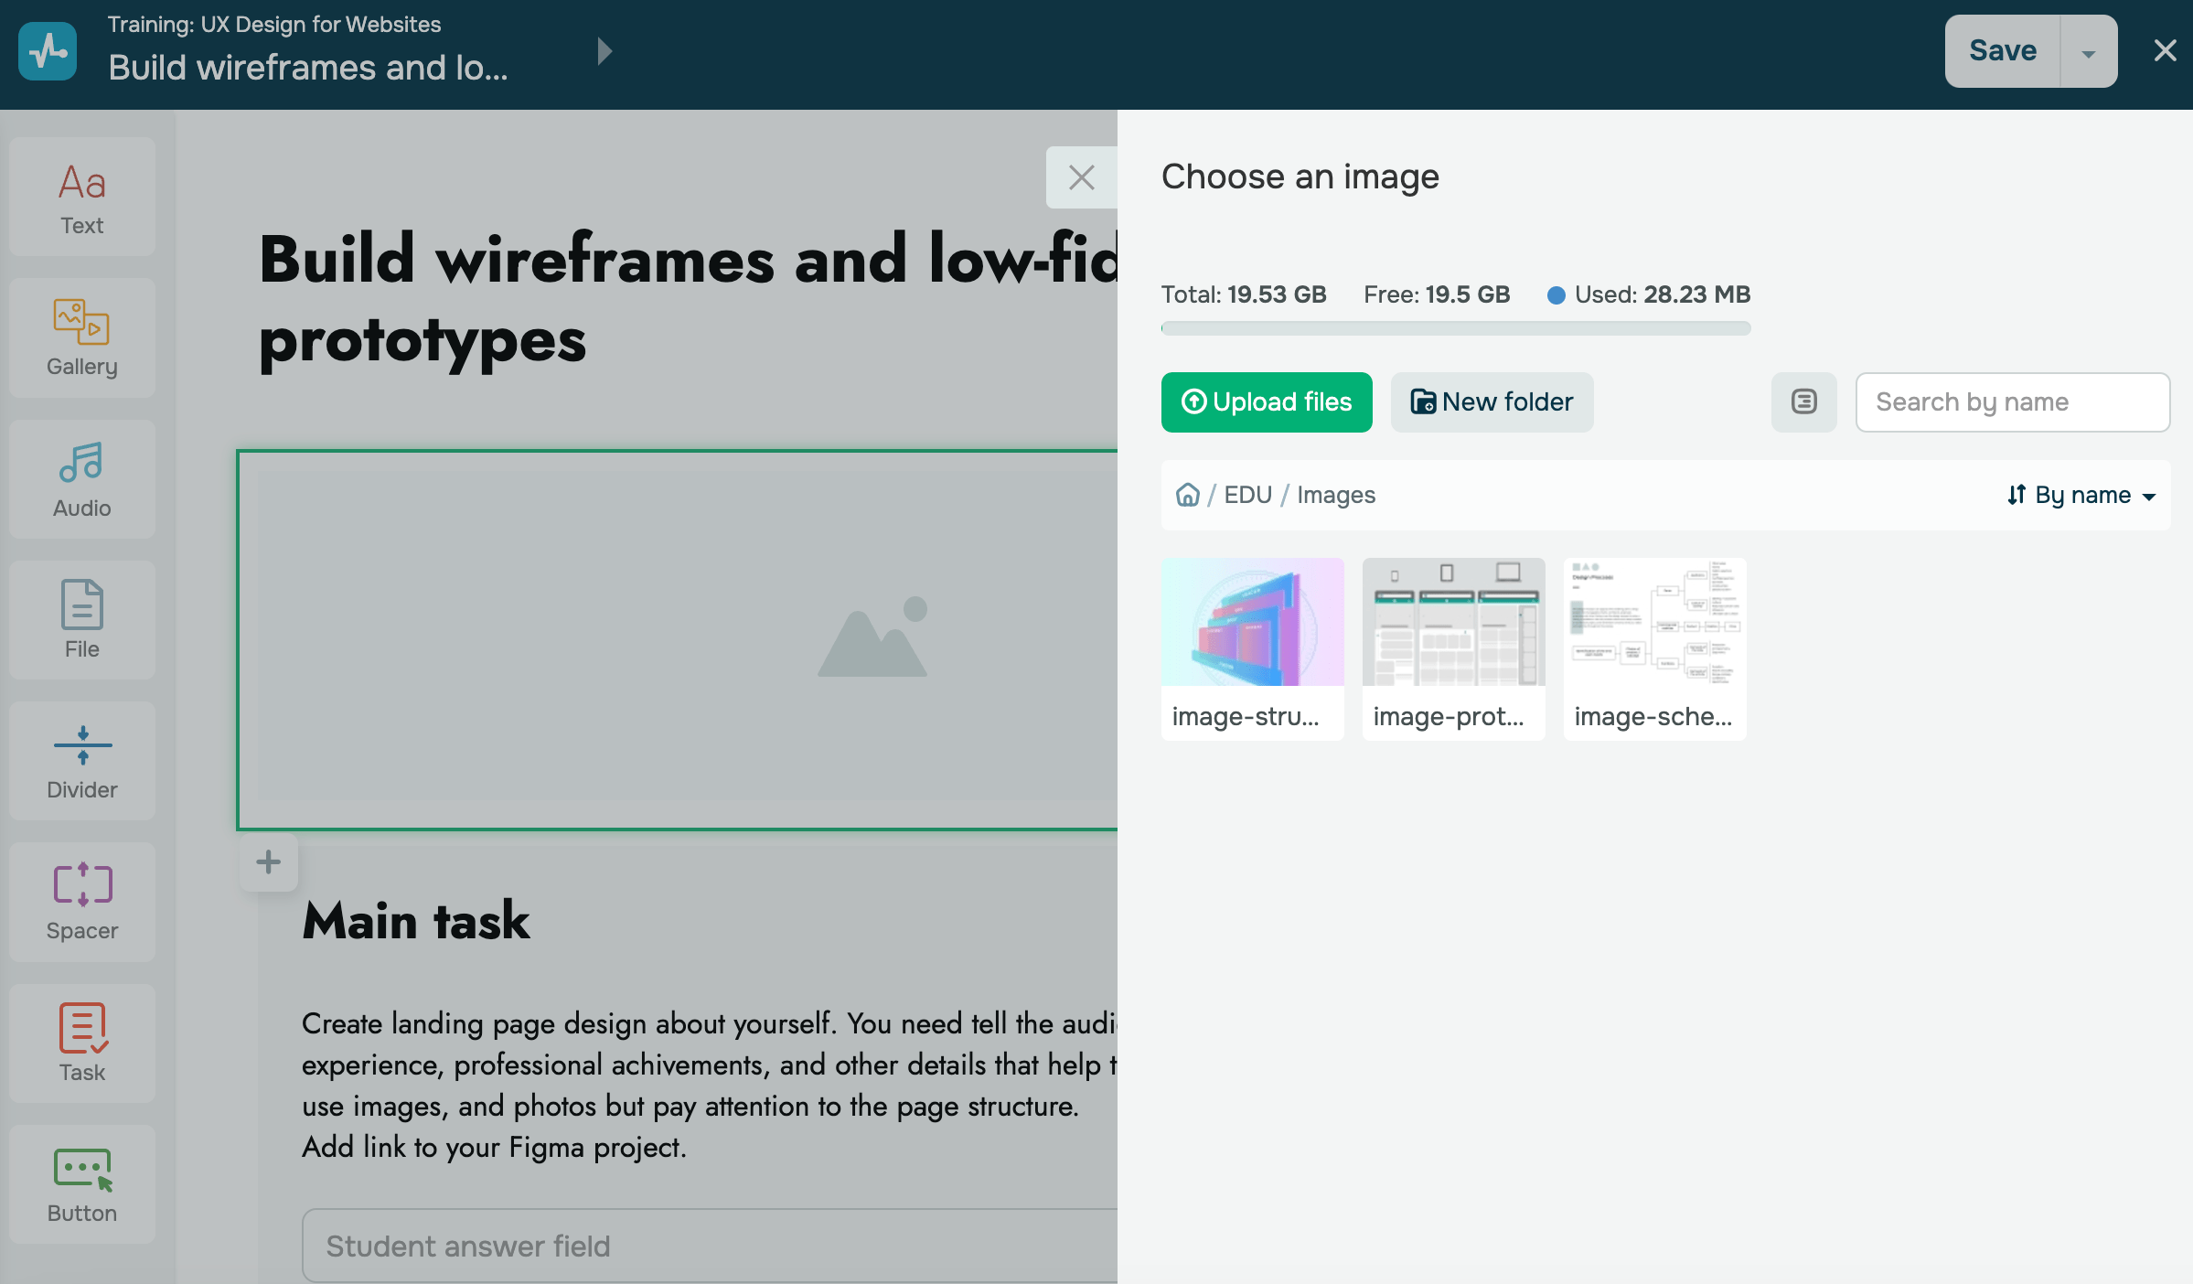
Task: Add a Divider block
Action: [81, 761]
